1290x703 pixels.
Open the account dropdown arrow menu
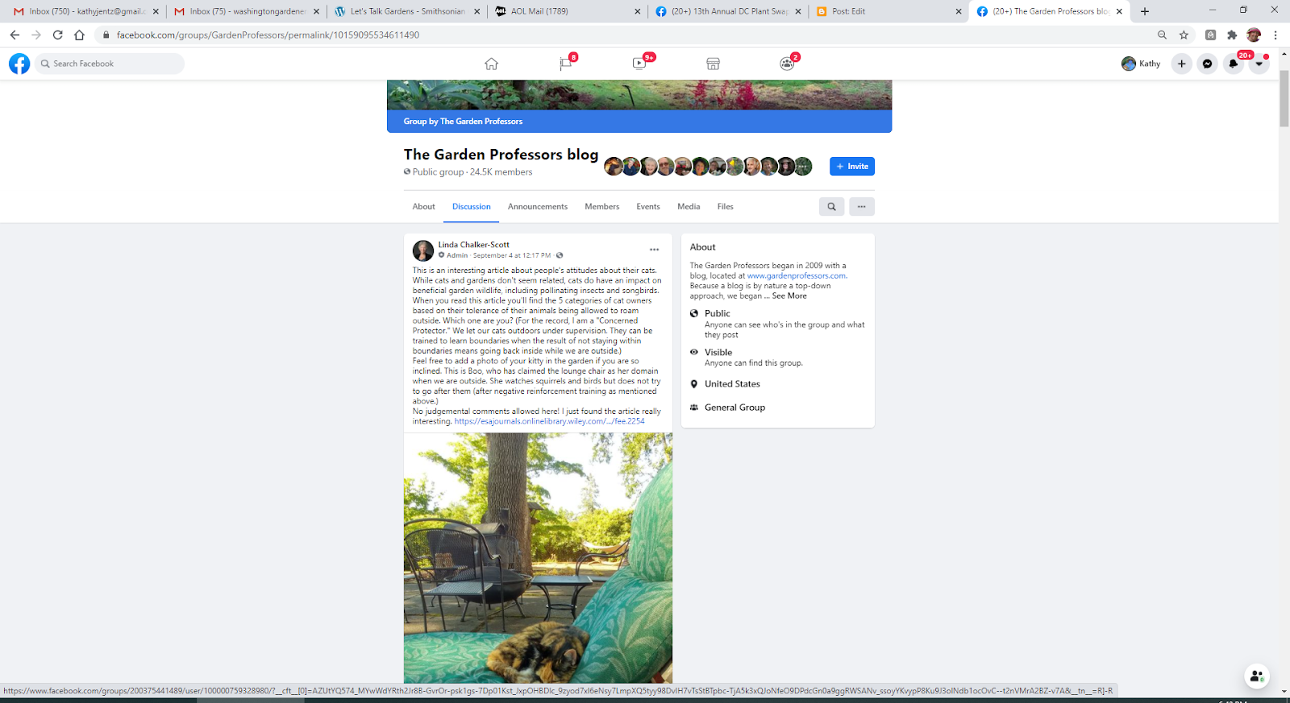point(1259,64)
